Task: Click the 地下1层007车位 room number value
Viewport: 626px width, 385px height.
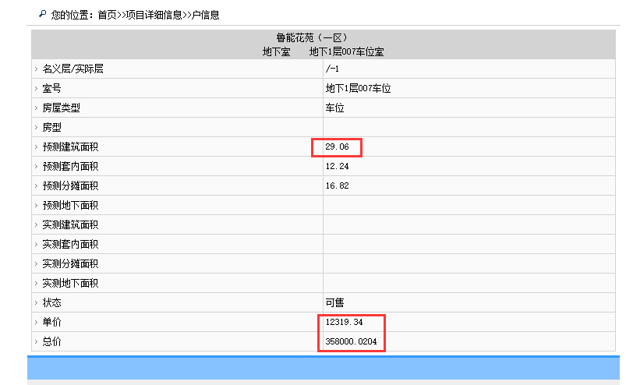Action: coord(358,89)
